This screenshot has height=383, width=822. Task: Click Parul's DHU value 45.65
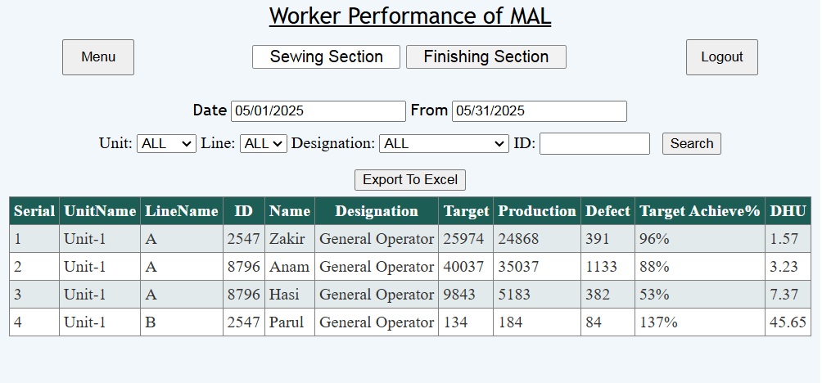[788, 322]
